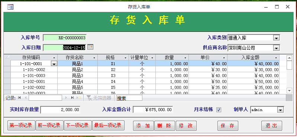
Task: Click the cell 商品4
Action: [x=77, y=81]
